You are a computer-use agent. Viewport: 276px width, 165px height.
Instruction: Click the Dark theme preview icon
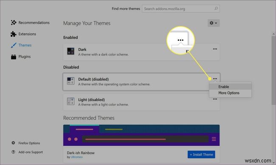click(x=71, y=51)
